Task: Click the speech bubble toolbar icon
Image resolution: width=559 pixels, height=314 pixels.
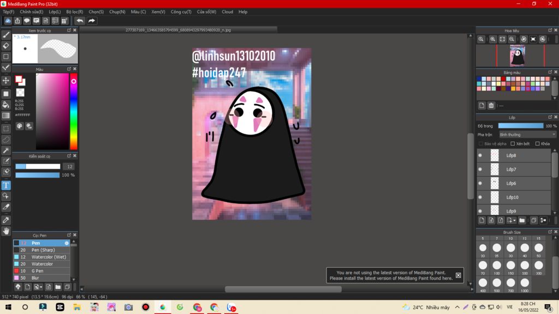Action: tap(27, 21)
